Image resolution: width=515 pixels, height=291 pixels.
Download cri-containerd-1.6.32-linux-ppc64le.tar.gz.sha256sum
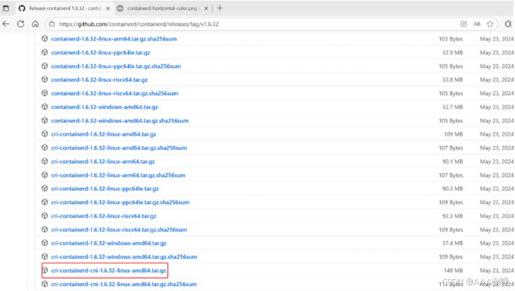coord(121,202)
